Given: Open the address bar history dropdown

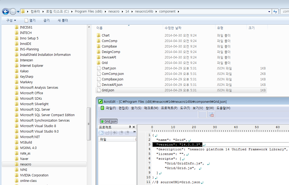Looking at the screenshot, I should (x=269, y=11).
